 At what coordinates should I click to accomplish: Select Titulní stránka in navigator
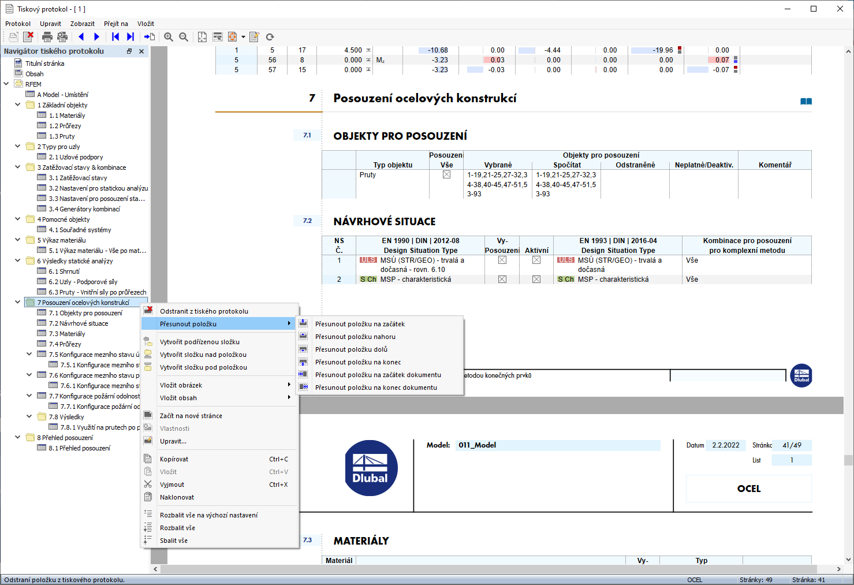point(44,64)
